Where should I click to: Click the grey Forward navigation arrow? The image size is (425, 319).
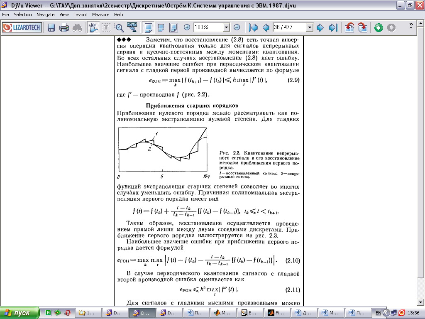391,27
